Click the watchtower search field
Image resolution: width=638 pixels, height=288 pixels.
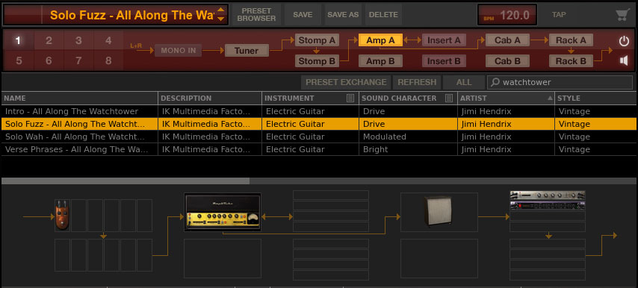pos(560,83)
